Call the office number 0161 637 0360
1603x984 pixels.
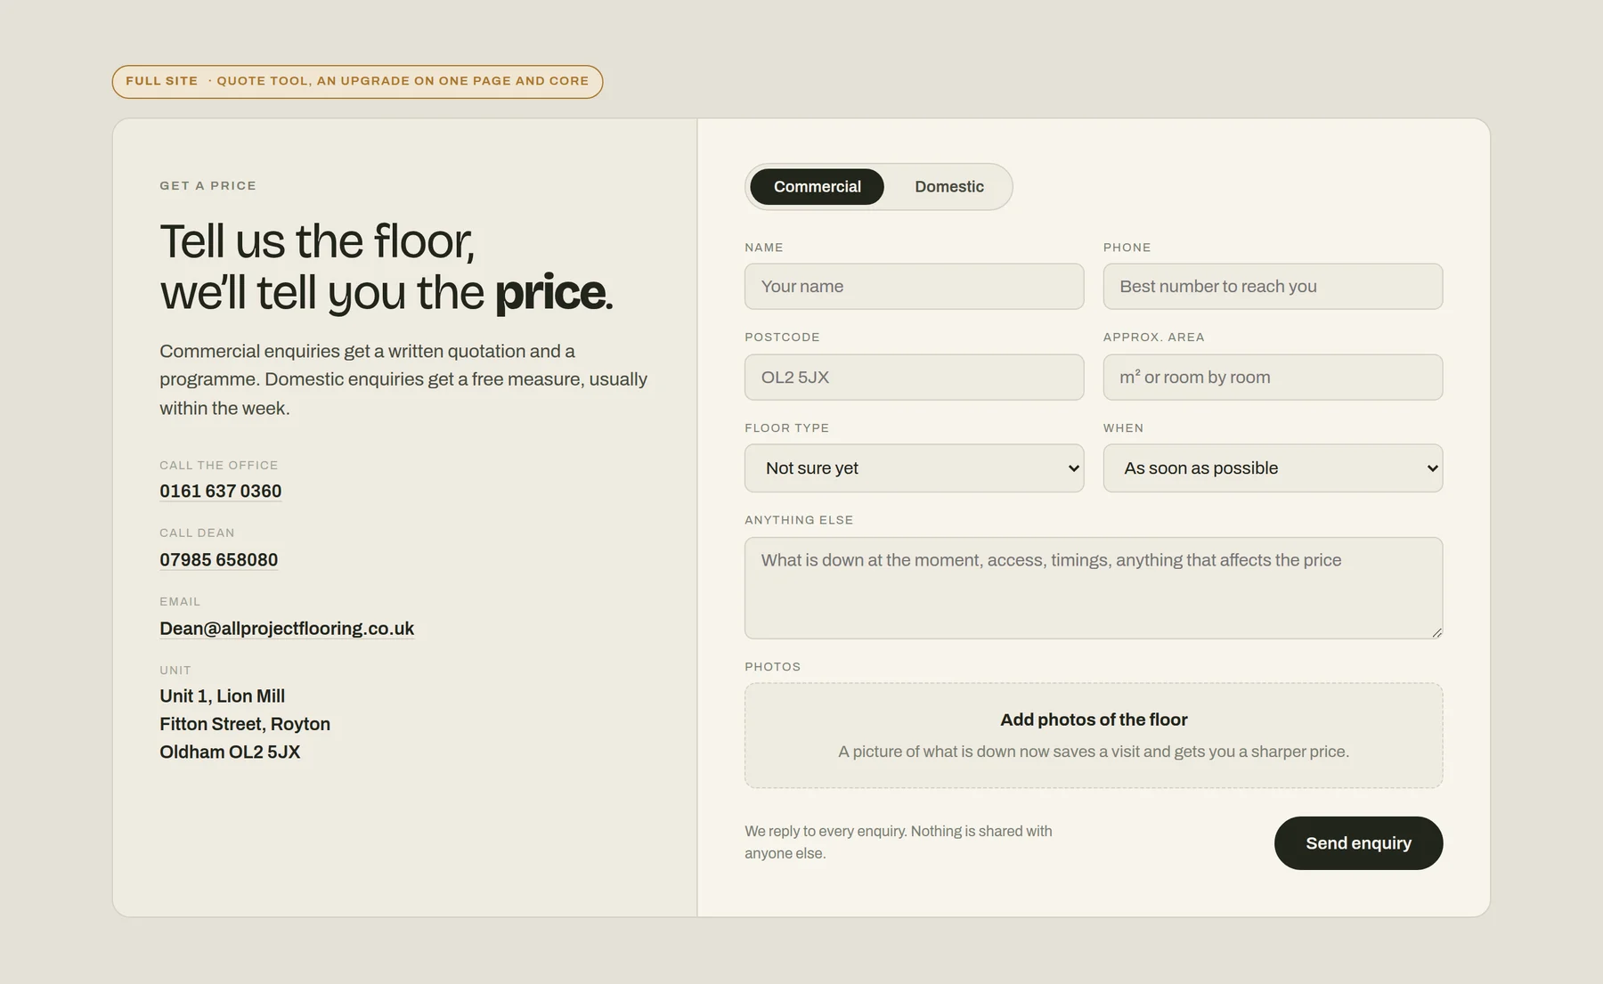click(x=220, y=492)
